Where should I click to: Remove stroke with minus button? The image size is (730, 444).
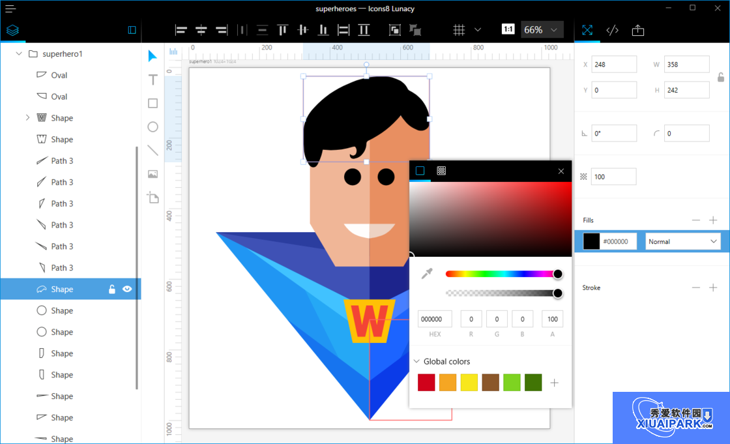(x=695, y=288)
